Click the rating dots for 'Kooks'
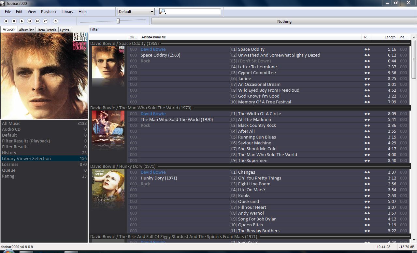 tap(367, 196)
